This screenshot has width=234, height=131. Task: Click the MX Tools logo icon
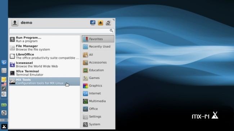[x=12, y=81]
